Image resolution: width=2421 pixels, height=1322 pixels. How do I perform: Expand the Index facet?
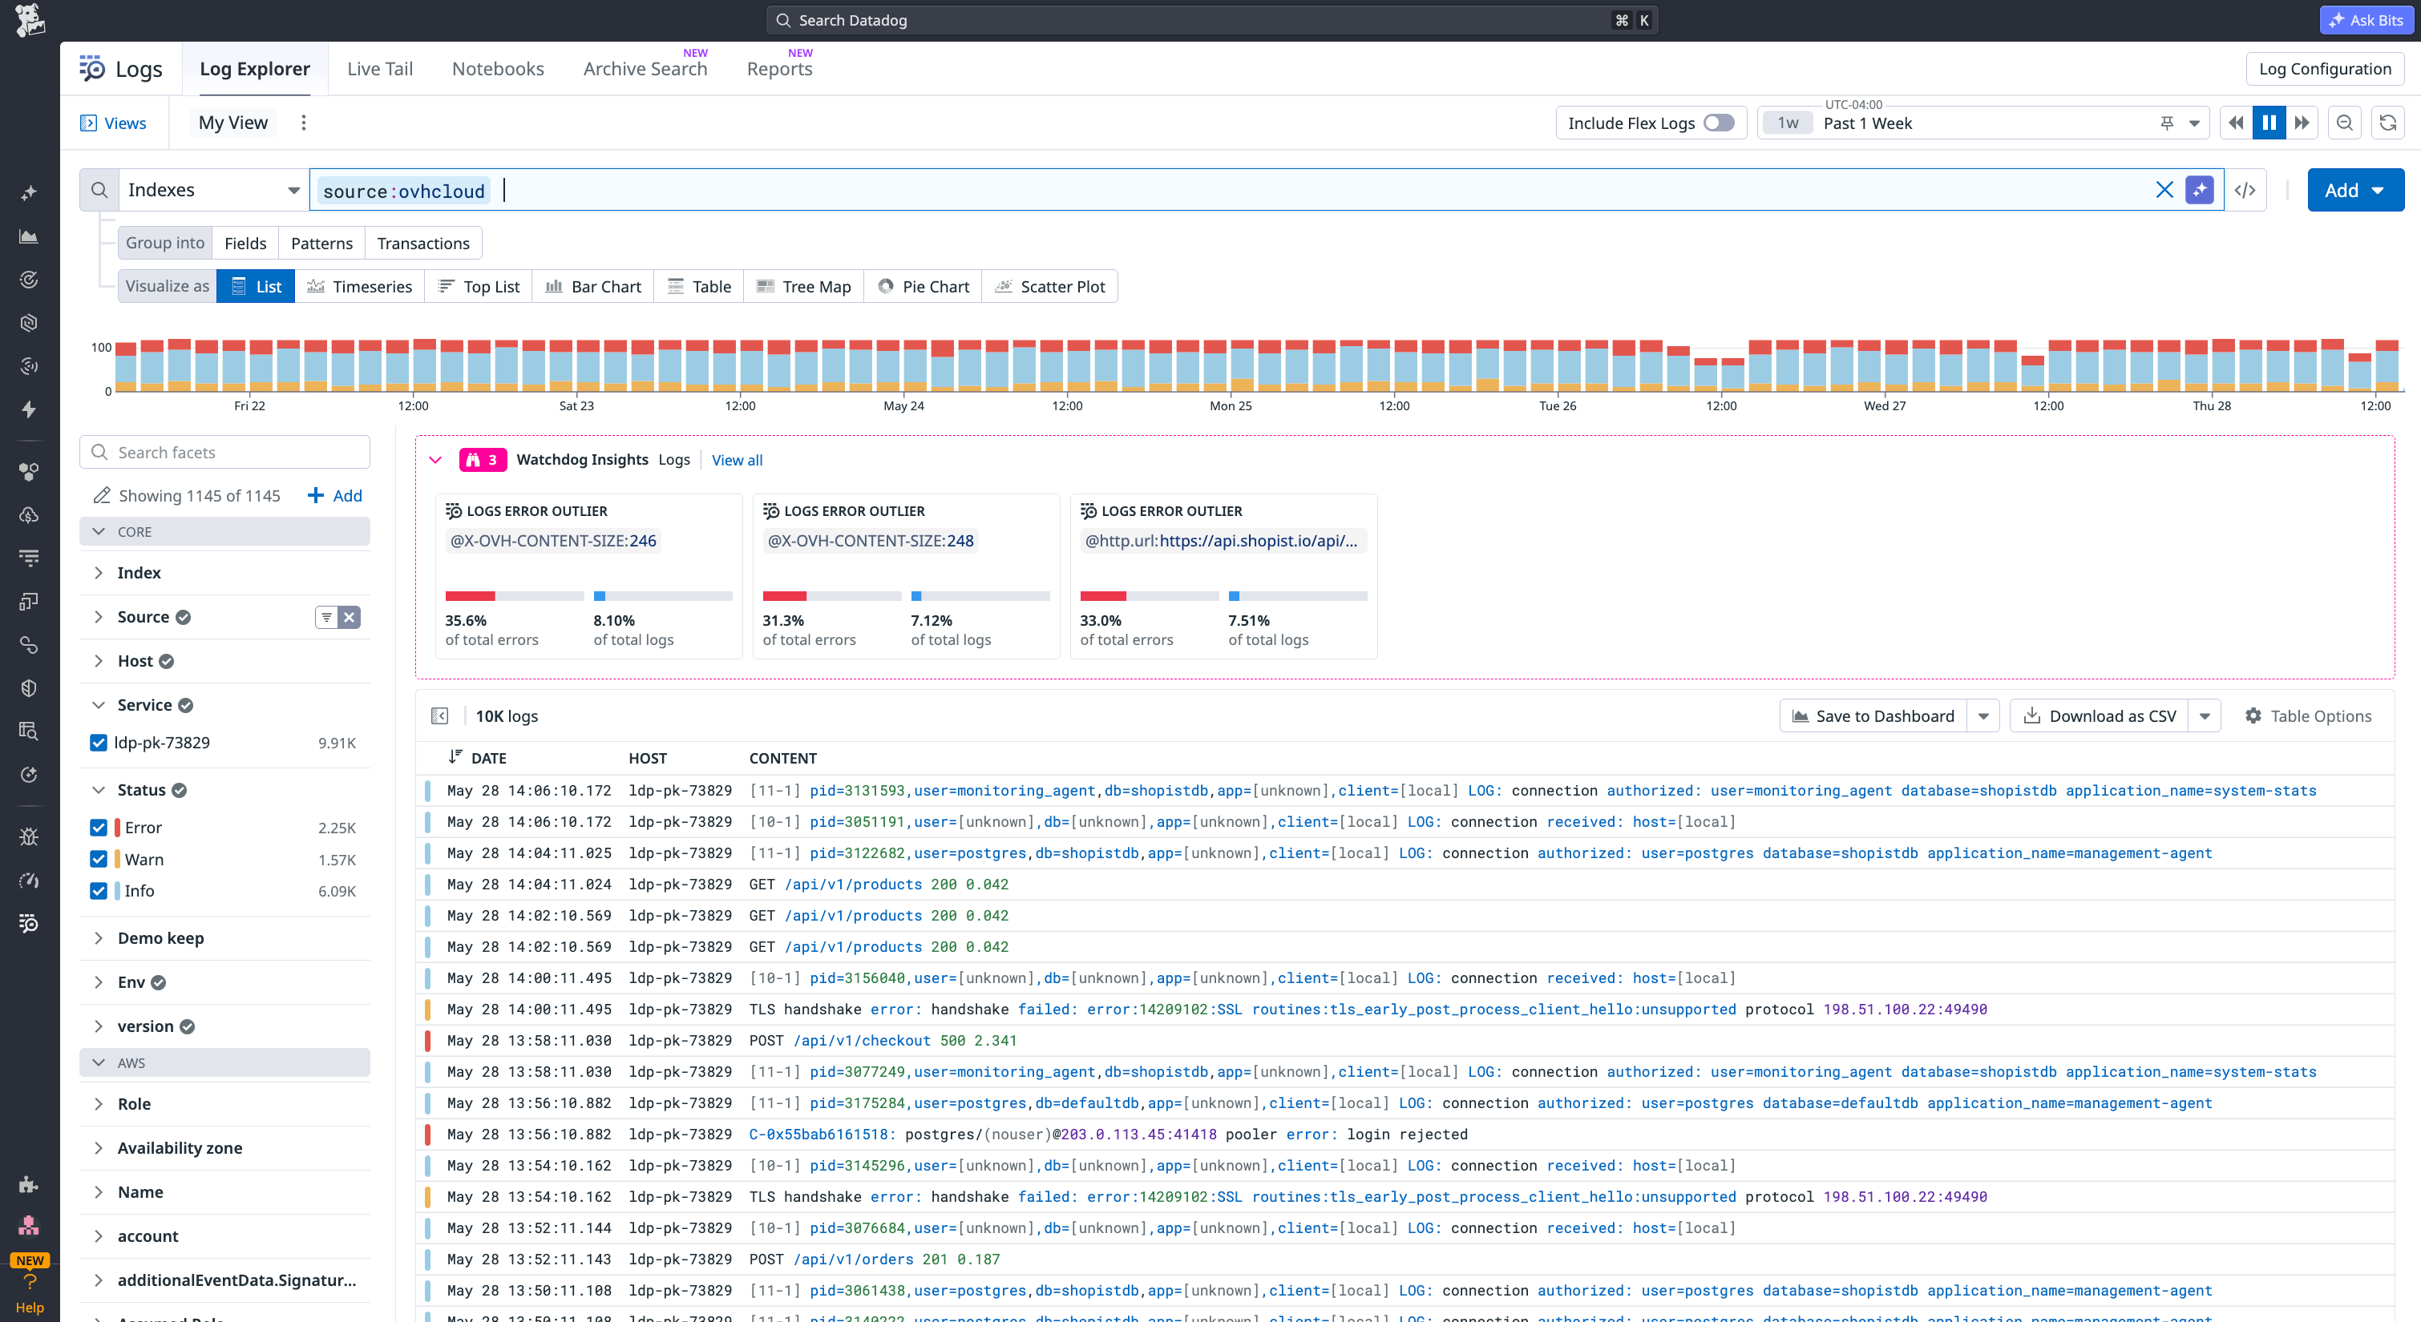[99, 573]
